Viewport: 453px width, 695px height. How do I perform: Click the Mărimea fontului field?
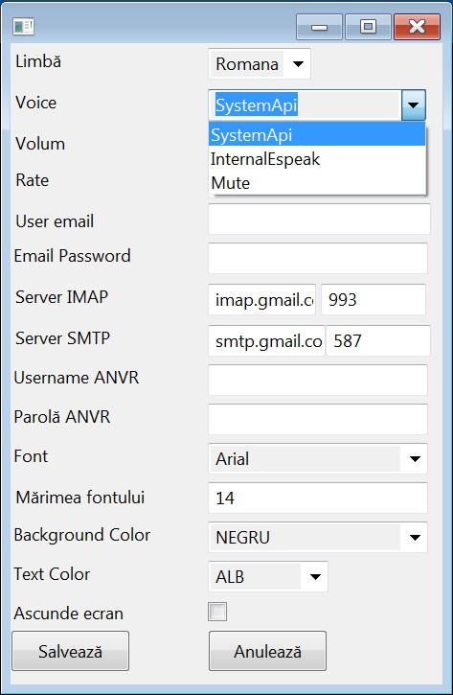coord(318,498)
